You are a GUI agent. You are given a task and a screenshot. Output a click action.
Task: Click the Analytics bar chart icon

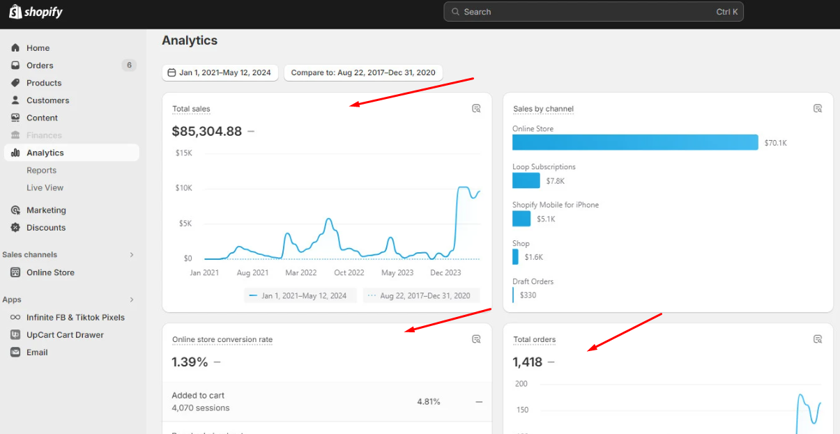15,153
